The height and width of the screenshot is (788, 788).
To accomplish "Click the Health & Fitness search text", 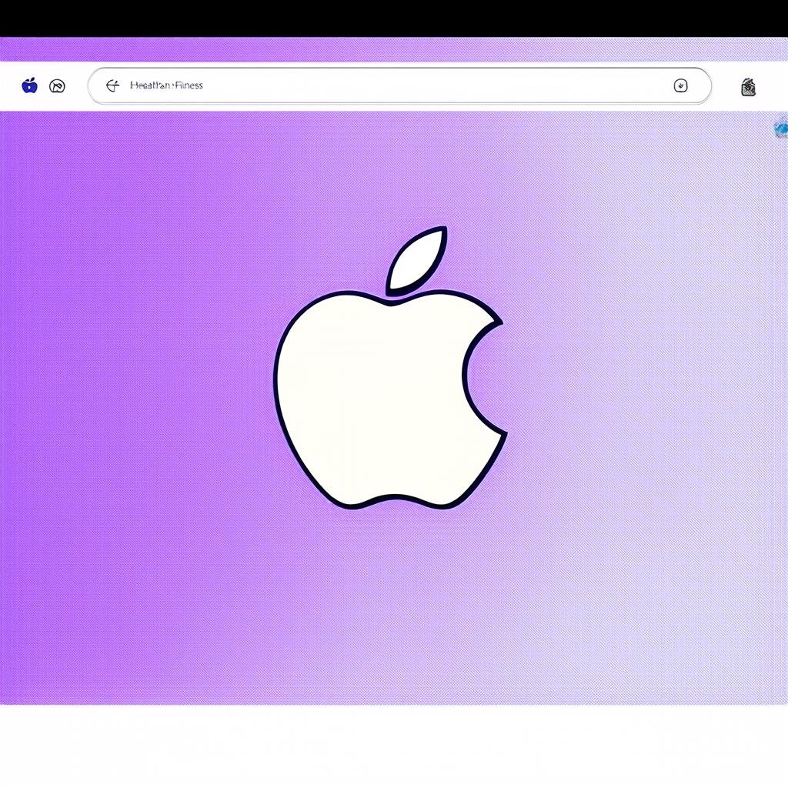I will click(166, 85).
